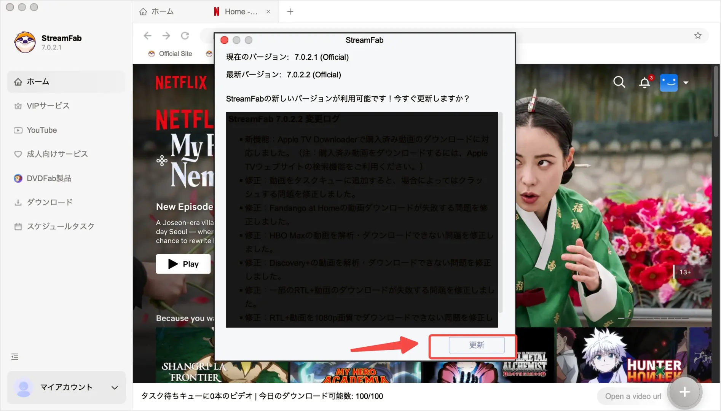Click the VIPサービス crown icon
Screen dimensions: 721x411
(x=18, y=106)
